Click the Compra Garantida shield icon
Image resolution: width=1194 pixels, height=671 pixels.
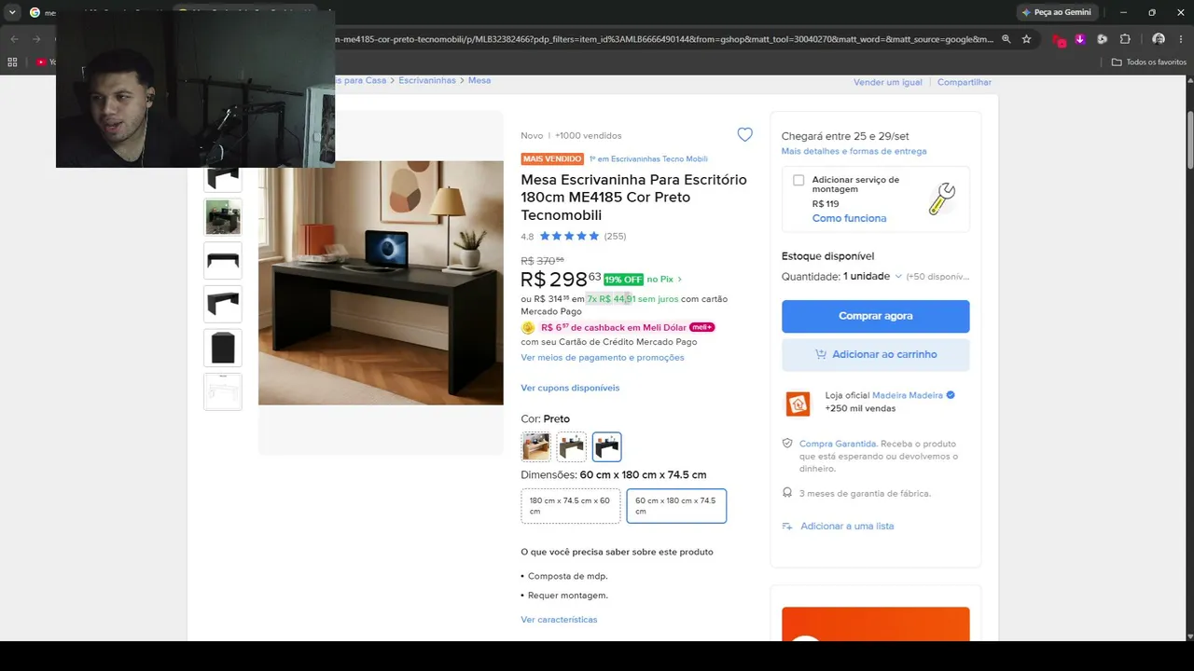point(787,444)
